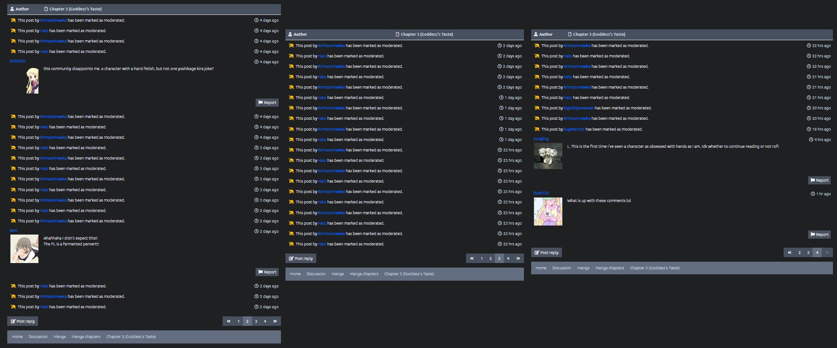
Task: Report Sem's 'fermented pervert' comment
Action: coord(267,272)
